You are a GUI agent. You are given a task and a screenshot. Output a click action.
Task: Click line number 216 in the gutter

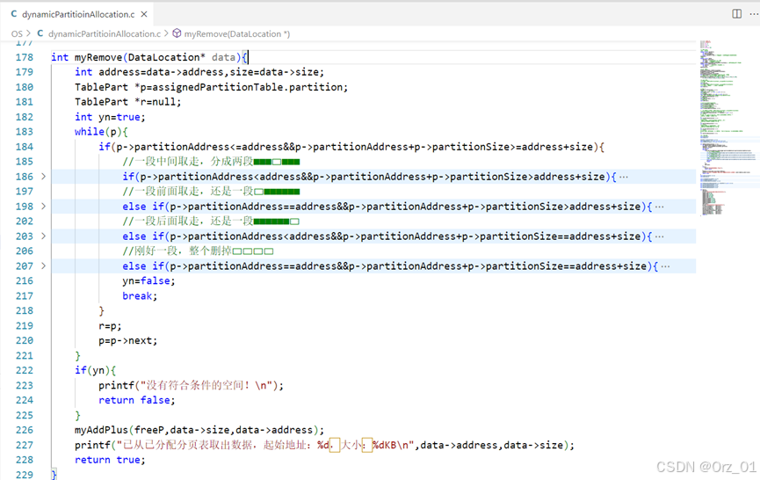point(25,281)
